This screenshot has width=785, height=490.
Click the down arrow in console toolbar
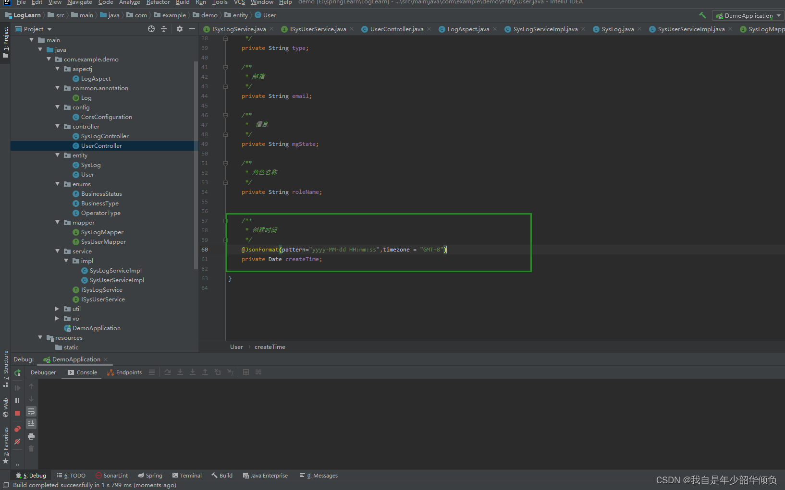click(x=31, y=399)
